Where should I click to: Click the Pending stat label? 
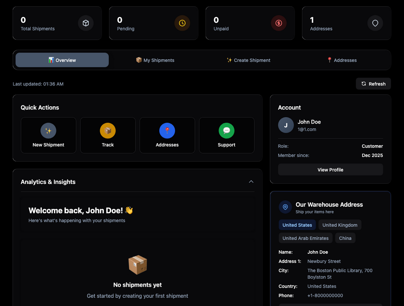coord(126,29)
